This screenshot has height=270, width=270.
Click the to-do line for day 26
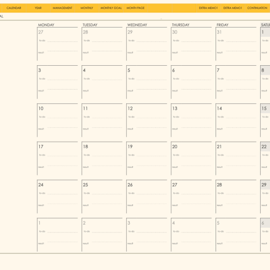pos(151,194)
